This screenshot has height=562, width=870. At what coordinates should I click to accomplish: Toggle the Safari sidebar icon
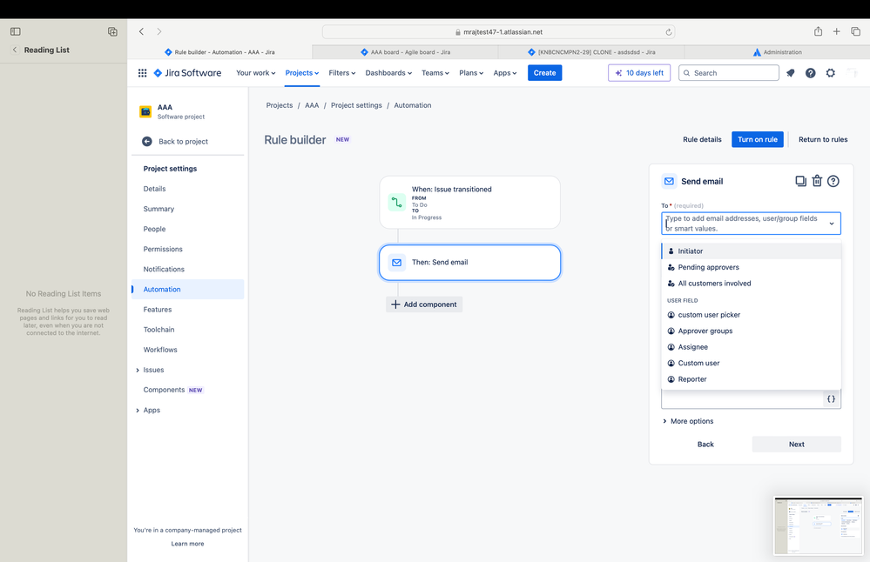tap(16, 31)
